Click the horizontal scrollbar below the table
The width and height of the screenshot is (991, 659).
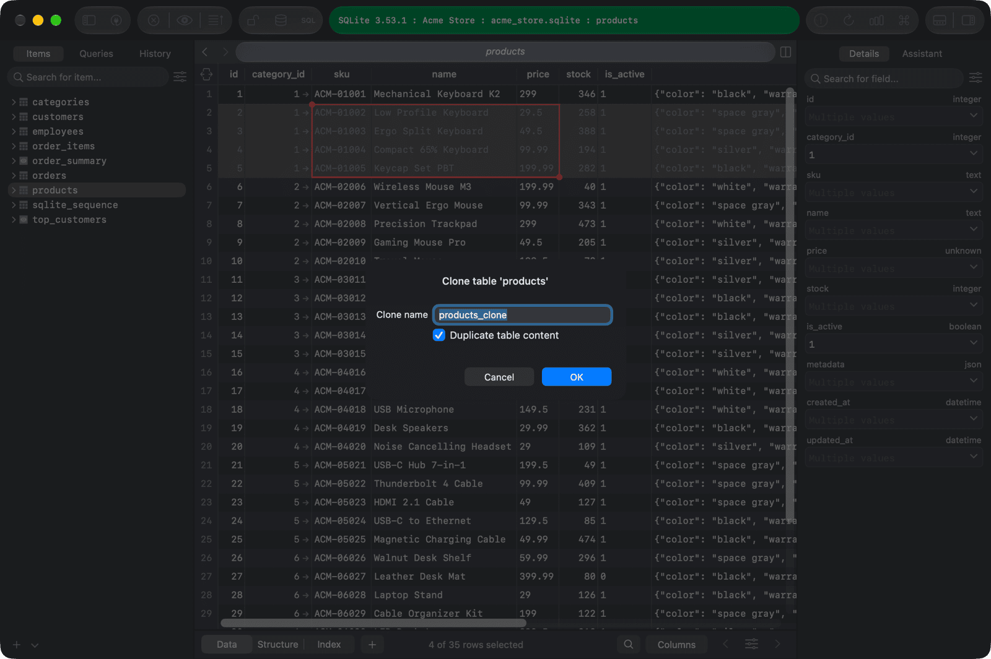373,622
